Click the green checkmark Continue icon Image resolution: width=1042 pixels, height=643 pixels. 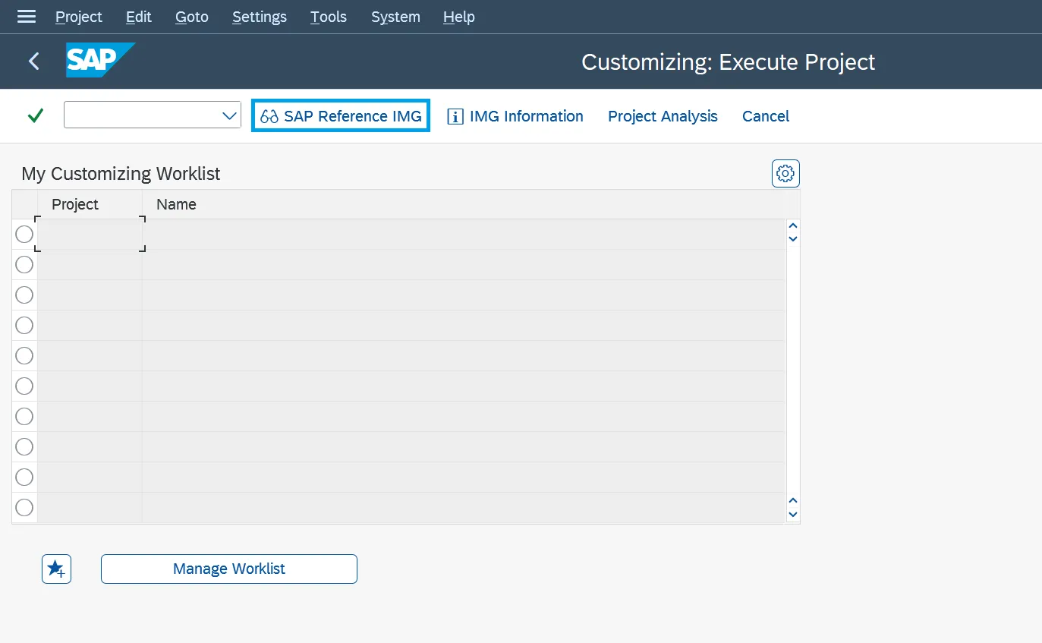34,115
